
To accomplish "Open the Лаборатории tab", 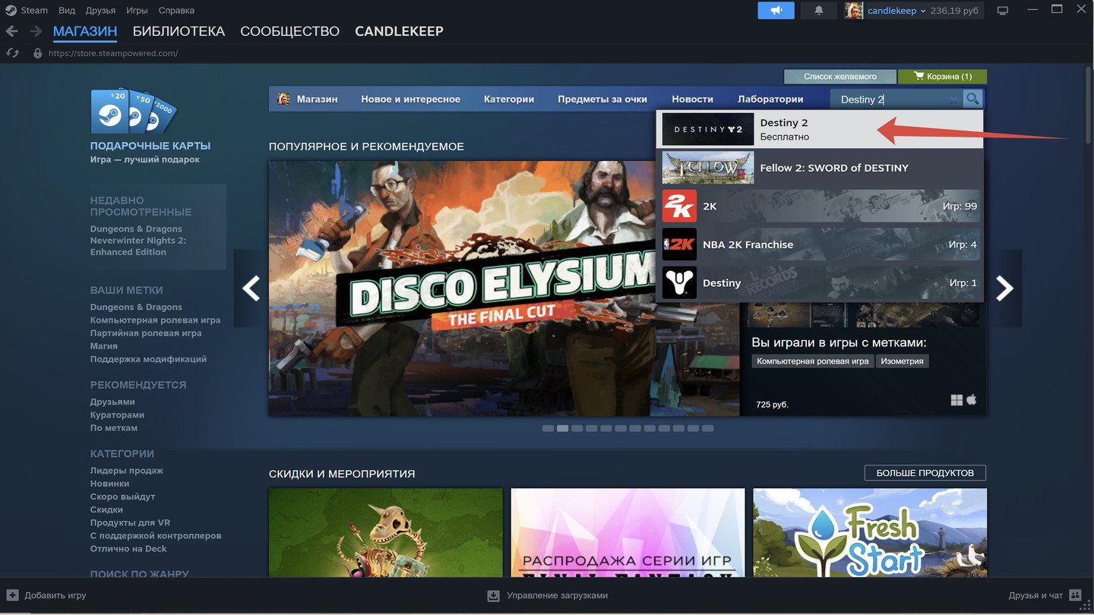I will coord(770,99).
